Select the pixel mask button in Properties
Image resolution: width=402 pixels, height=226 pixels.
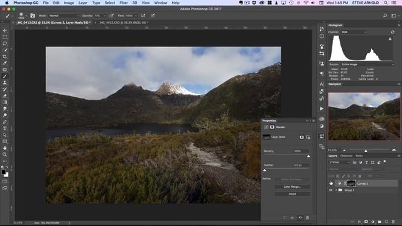coord(301,137)
